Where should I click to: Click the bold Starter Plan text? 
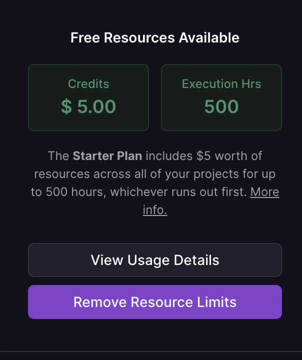107,156
